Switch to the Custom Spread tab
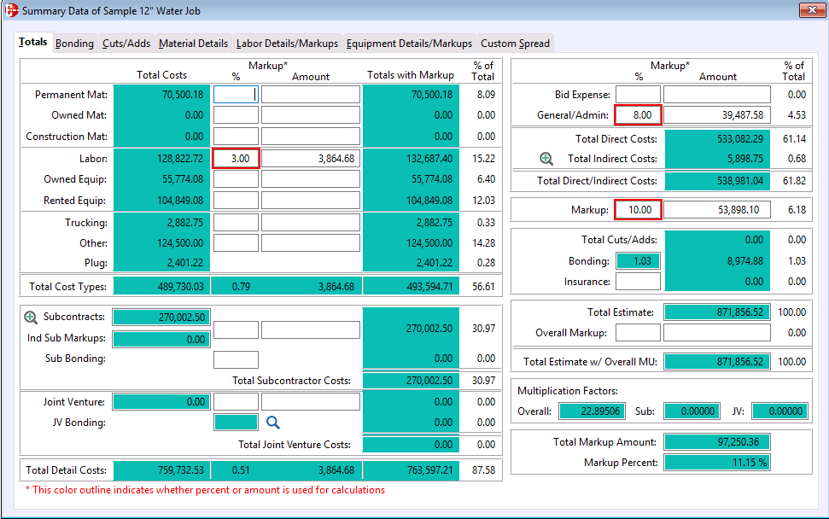The height and width of the screenshot is (519, 829). click(x=515, y=41)
